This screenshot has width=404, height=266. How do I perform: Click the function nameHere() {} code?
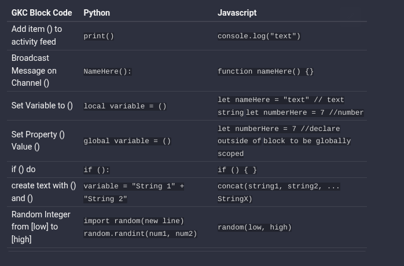265,71
